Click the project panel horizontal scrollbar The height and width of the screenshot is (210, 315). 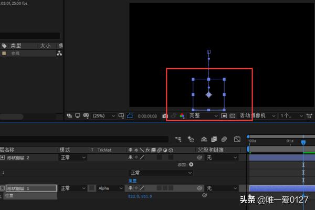tap(12, 117)
